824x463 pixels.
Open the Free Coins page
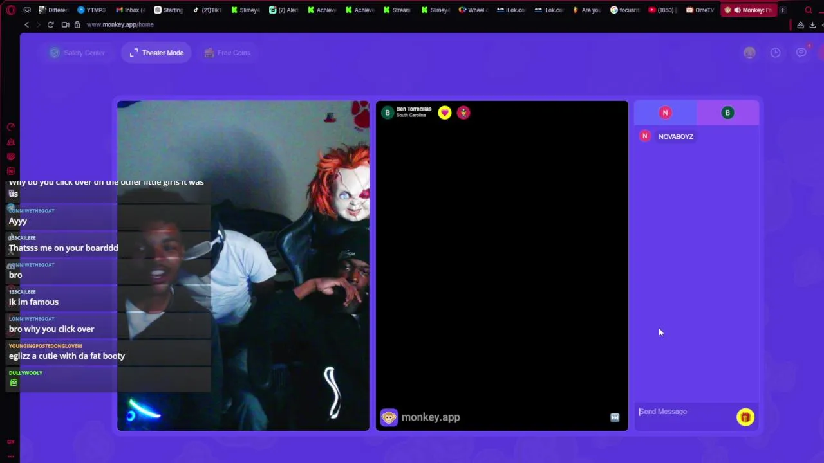tap(227, 53)
